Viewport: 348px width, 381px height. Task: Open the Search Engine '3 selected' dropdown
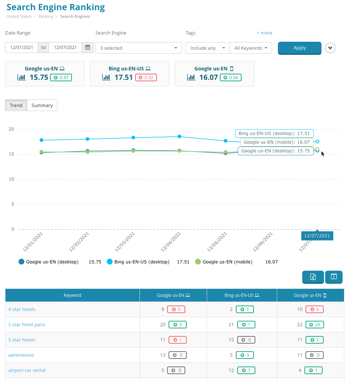pos(138,48)
